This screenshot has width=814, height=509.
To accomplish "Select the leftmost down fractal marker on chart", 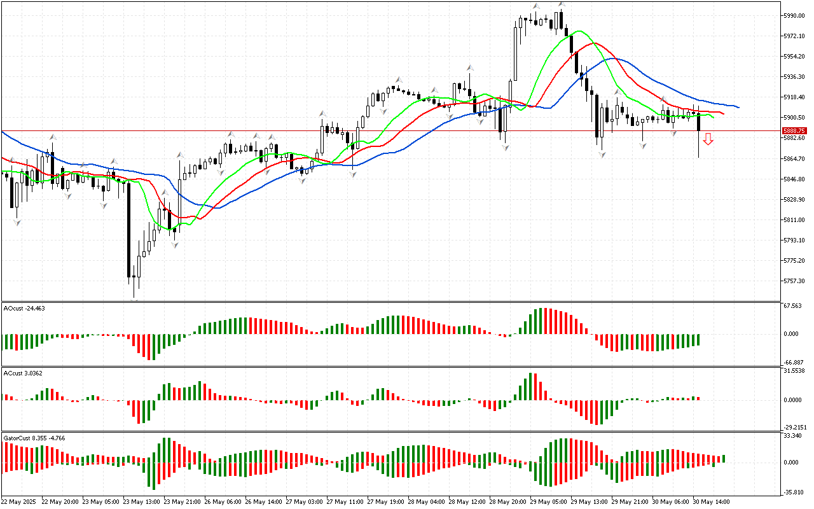I will click(17, 222).
